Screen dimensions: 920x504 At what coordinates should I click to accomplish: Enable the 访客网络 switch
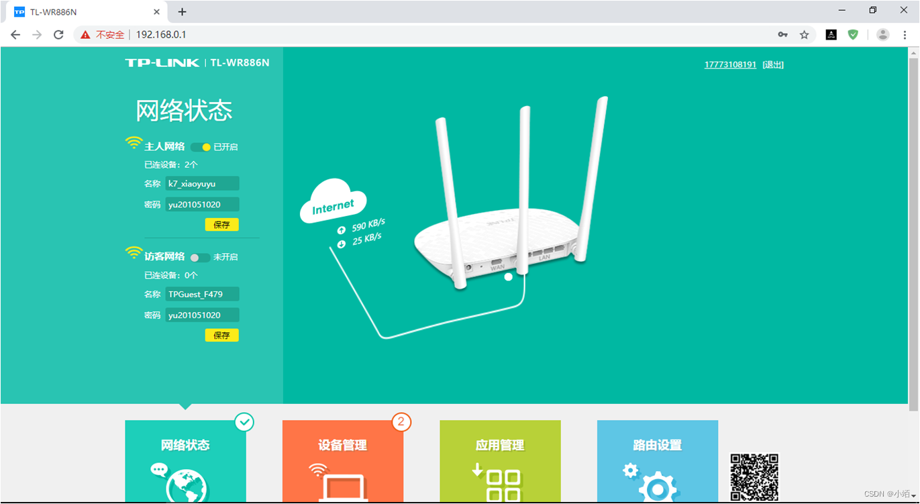coord(200,257)
